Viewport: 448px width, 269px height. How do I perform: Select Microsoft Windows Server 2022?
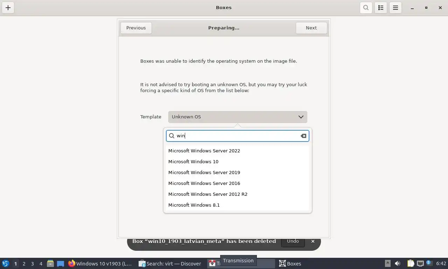pos(238,151)
